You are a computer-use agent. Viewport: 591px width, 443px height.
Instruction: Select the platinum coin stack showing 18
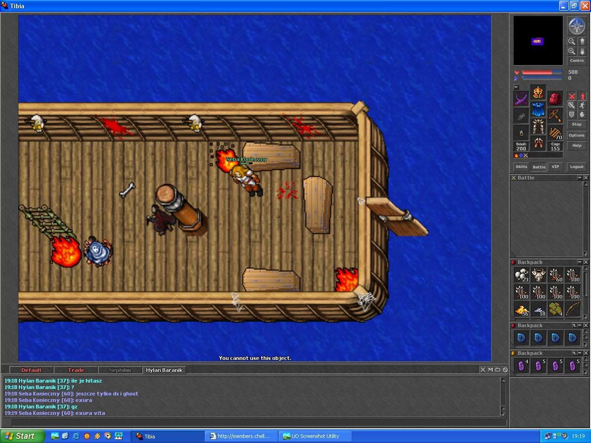pos(538,309)
